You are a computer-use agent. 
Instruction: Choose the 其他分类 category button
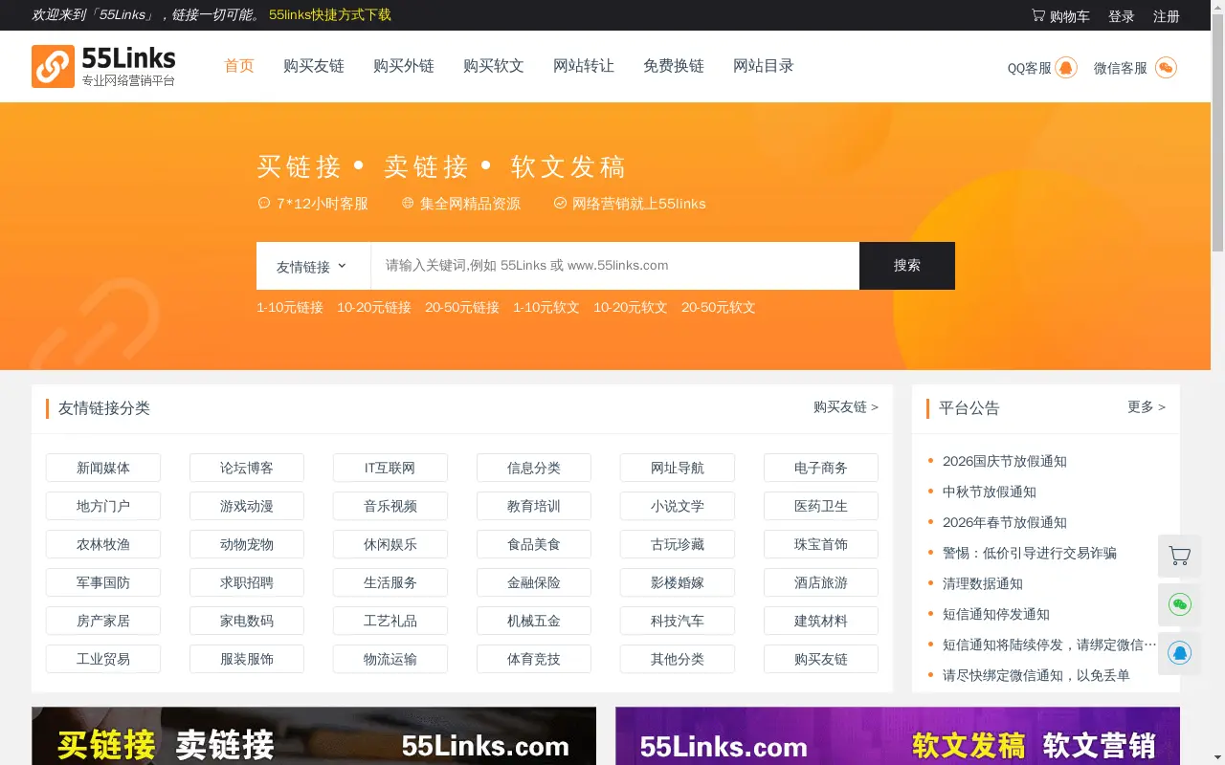coord(678,659)
